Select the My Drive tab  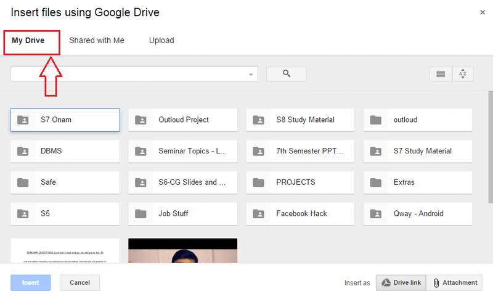[28, 41]
